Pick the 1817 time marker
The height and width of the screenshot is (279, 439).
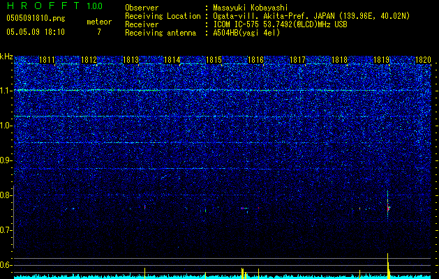(298, 61)
